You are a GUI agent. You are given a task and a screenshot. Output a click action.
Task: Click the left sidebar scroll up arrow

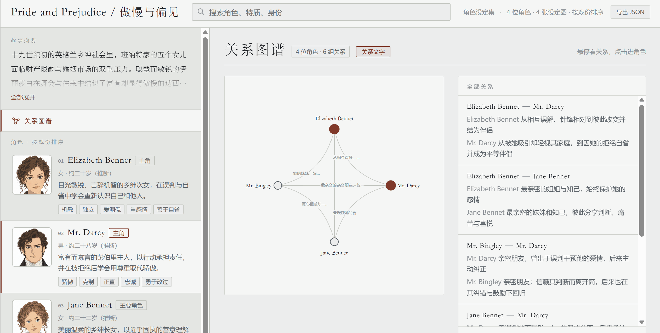[x=205, y=32]
